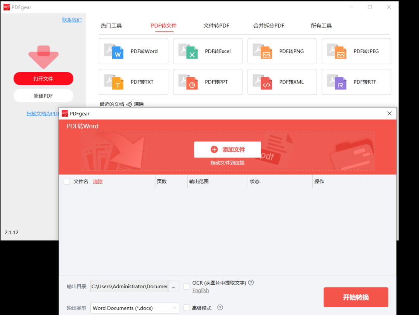Viewport: 419px width, 315px height.
Task: Click the 操作 column header
Action: [x=319, y=182]
